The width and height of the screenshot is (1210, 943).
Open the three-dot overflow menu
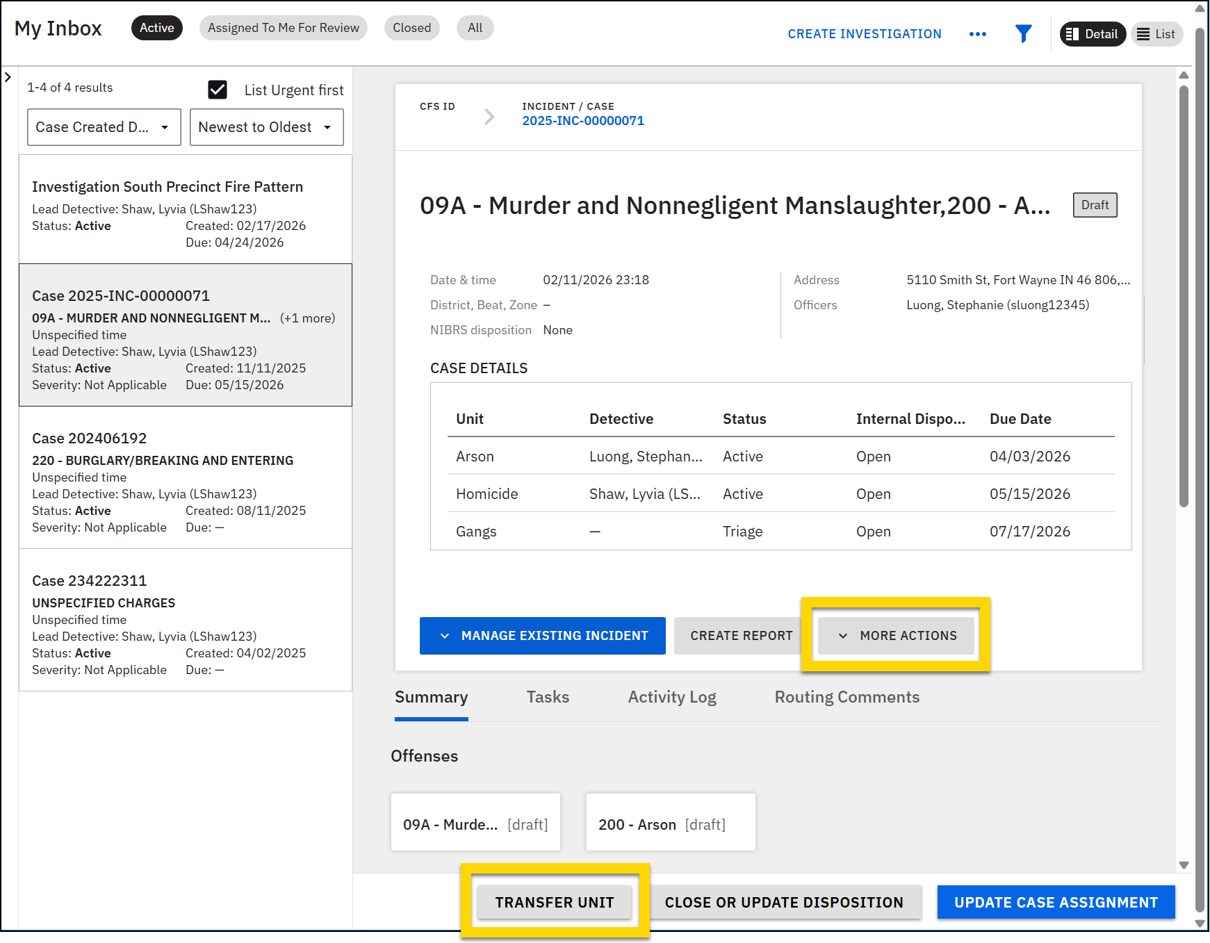[x=978, y=33]
